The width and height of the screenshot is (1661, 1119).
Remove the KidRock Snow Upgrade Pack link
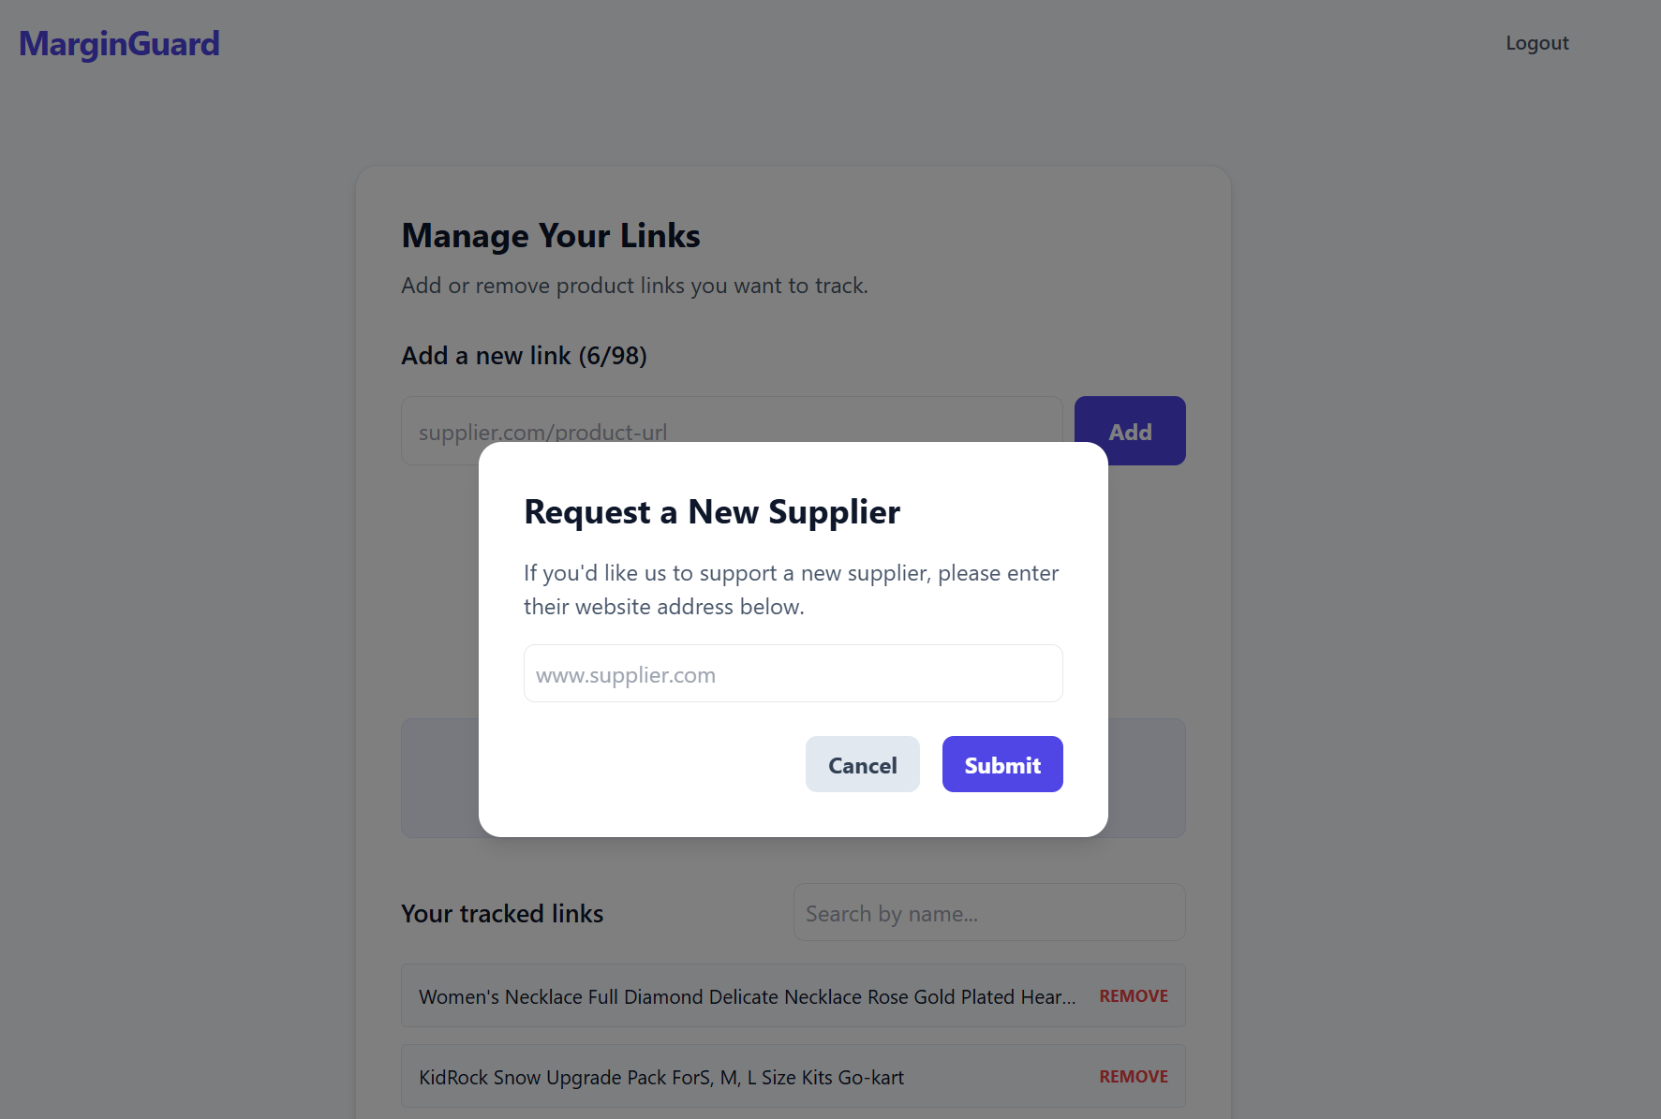(1133, 1076)
